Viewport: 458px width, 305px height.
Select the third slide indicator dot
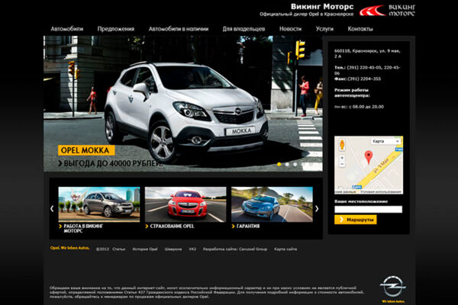295,165
